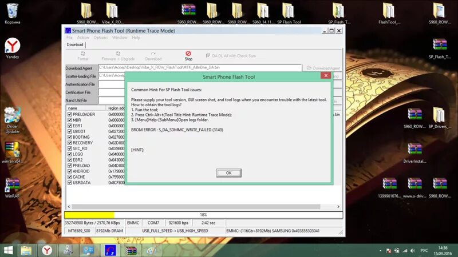This screenshot has width=458, height=257.
Task: Uncheck the RECOVERY partition checkbox
Action: click(x=69, y=143)
